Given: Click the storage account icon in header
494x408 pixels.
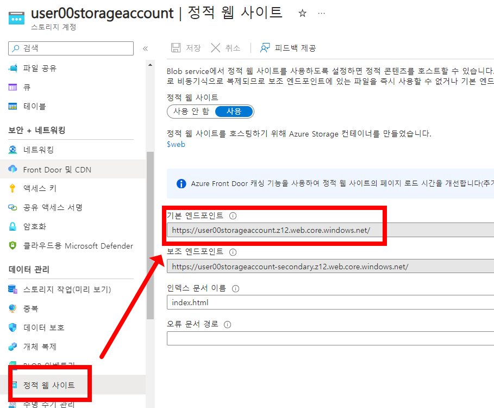Looking at the screenshot, I should click(16, 17).
